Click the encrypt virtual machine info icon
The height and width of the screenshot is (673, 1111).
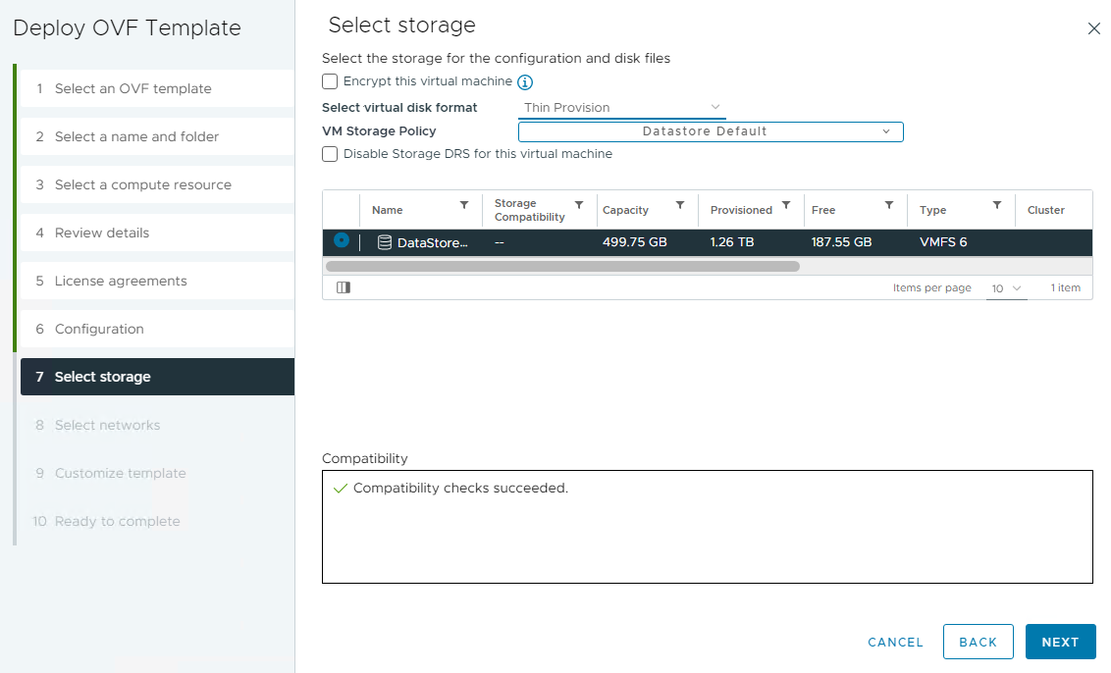pos(526,82)
